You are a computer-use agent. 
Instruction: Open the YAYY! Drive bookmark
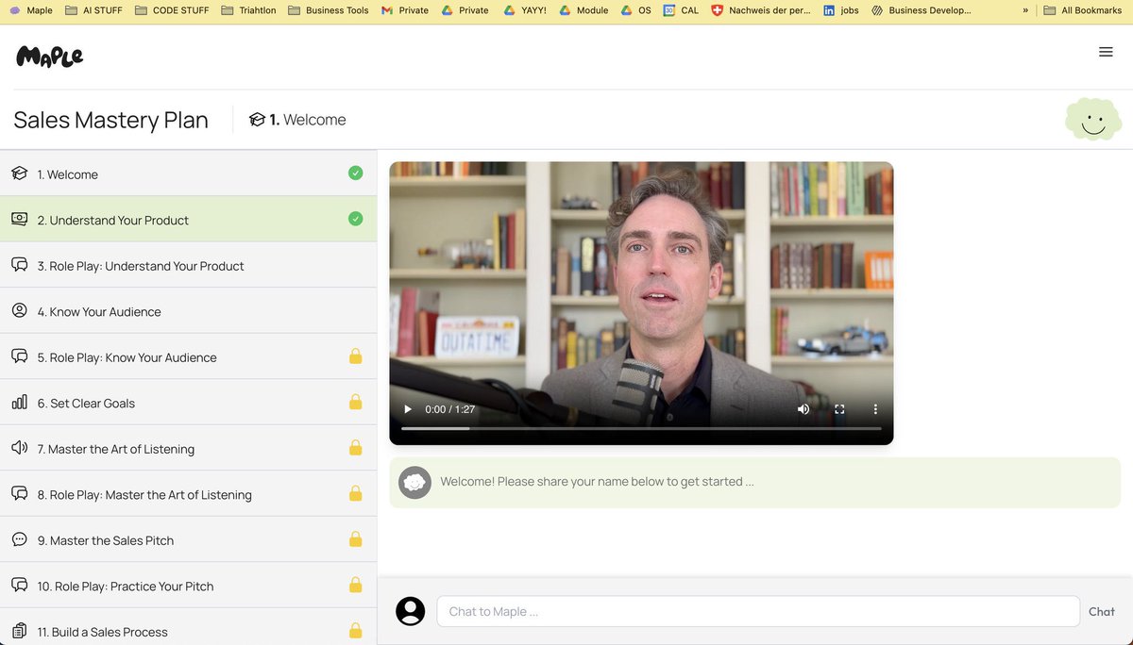[x=525, y=10]
